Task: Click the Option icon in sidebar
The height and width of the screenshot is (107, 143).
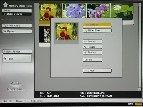Action: (x=5, y=31)
